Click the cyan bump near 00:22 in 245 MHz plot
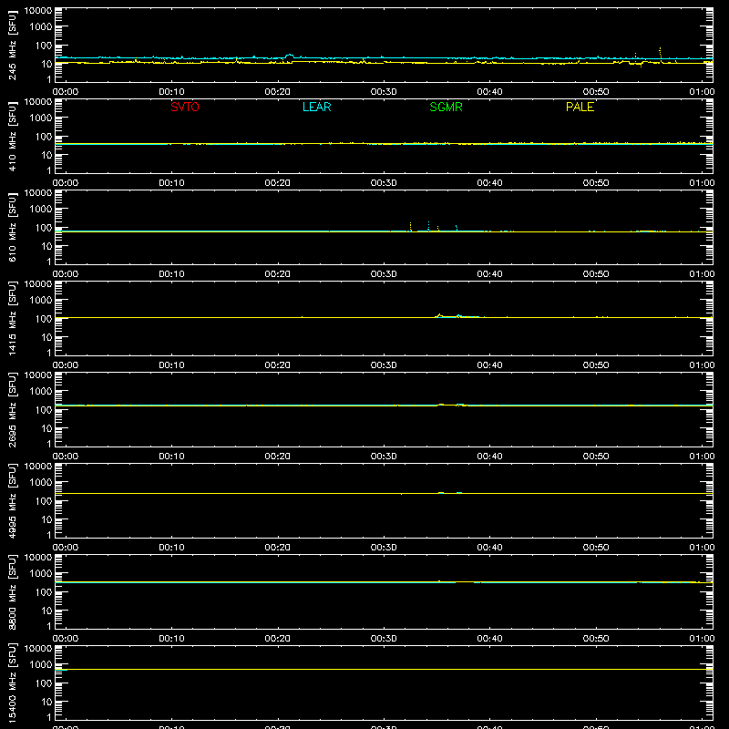 290,56
